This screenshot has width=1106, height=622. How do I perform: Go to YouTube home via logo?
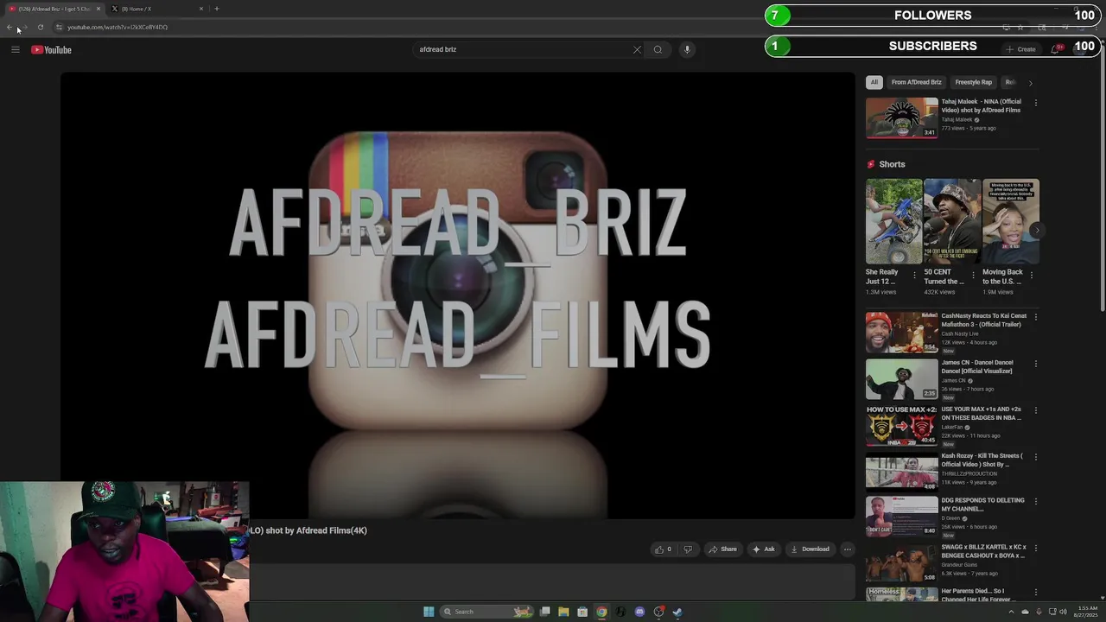click(51, 49)
